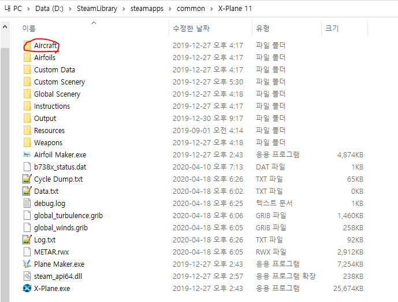Select the METAR.rwx file icon

27,252
